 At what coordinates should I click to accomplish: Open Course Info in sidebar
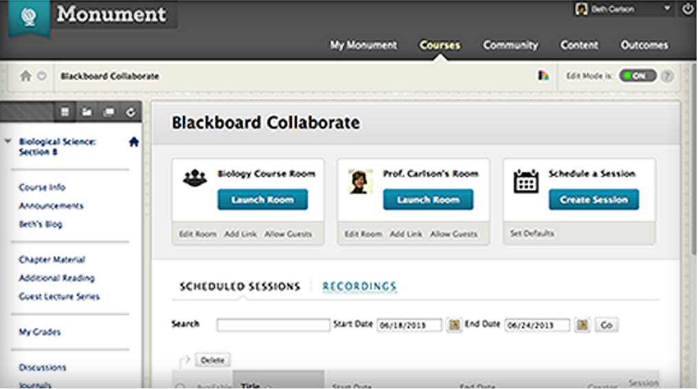tap(42, 187)
